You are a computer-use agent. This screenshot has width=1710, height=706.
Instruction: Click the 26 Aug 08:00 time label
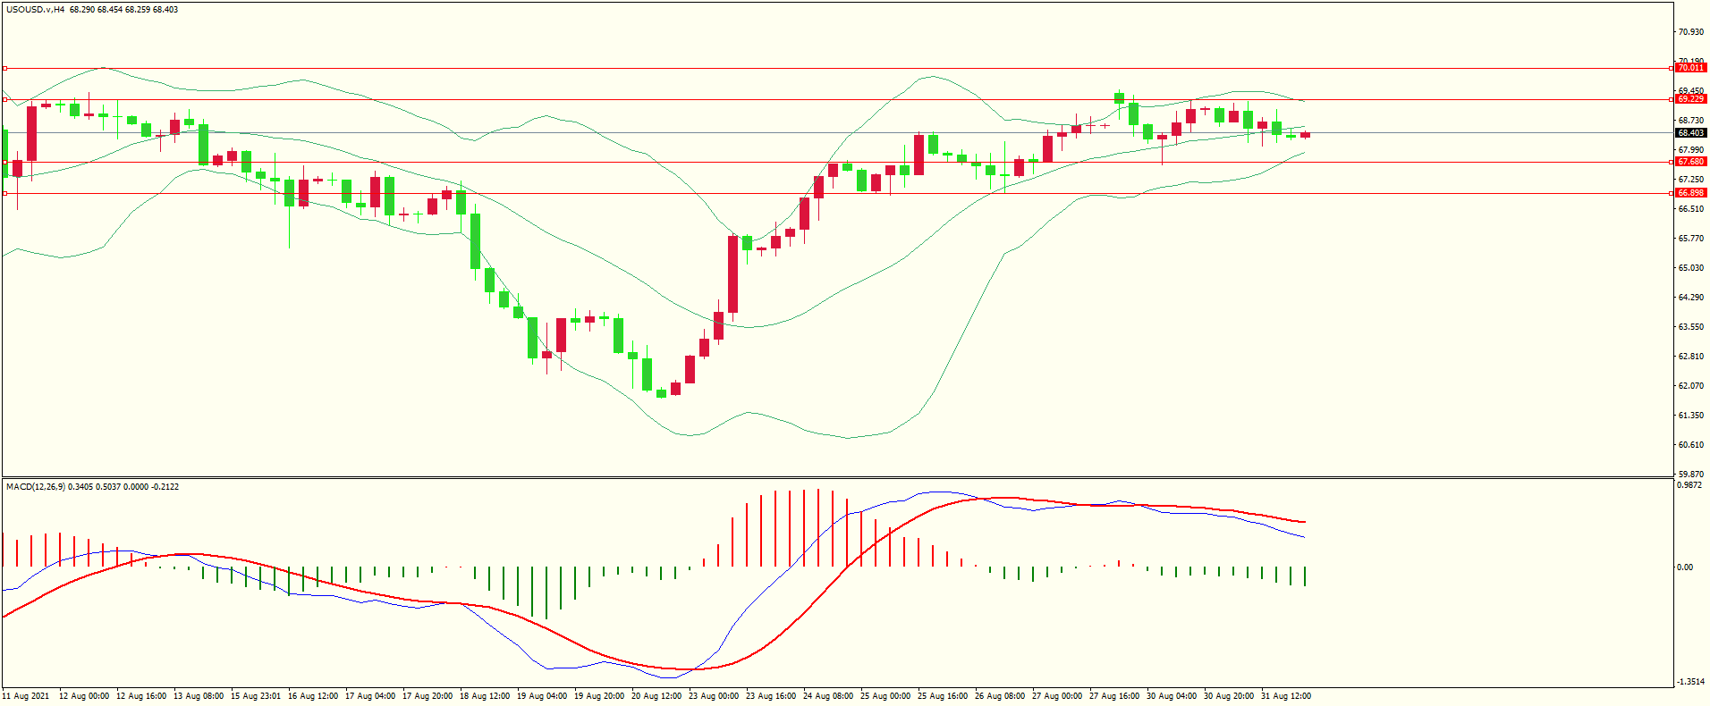[1000, 696]
